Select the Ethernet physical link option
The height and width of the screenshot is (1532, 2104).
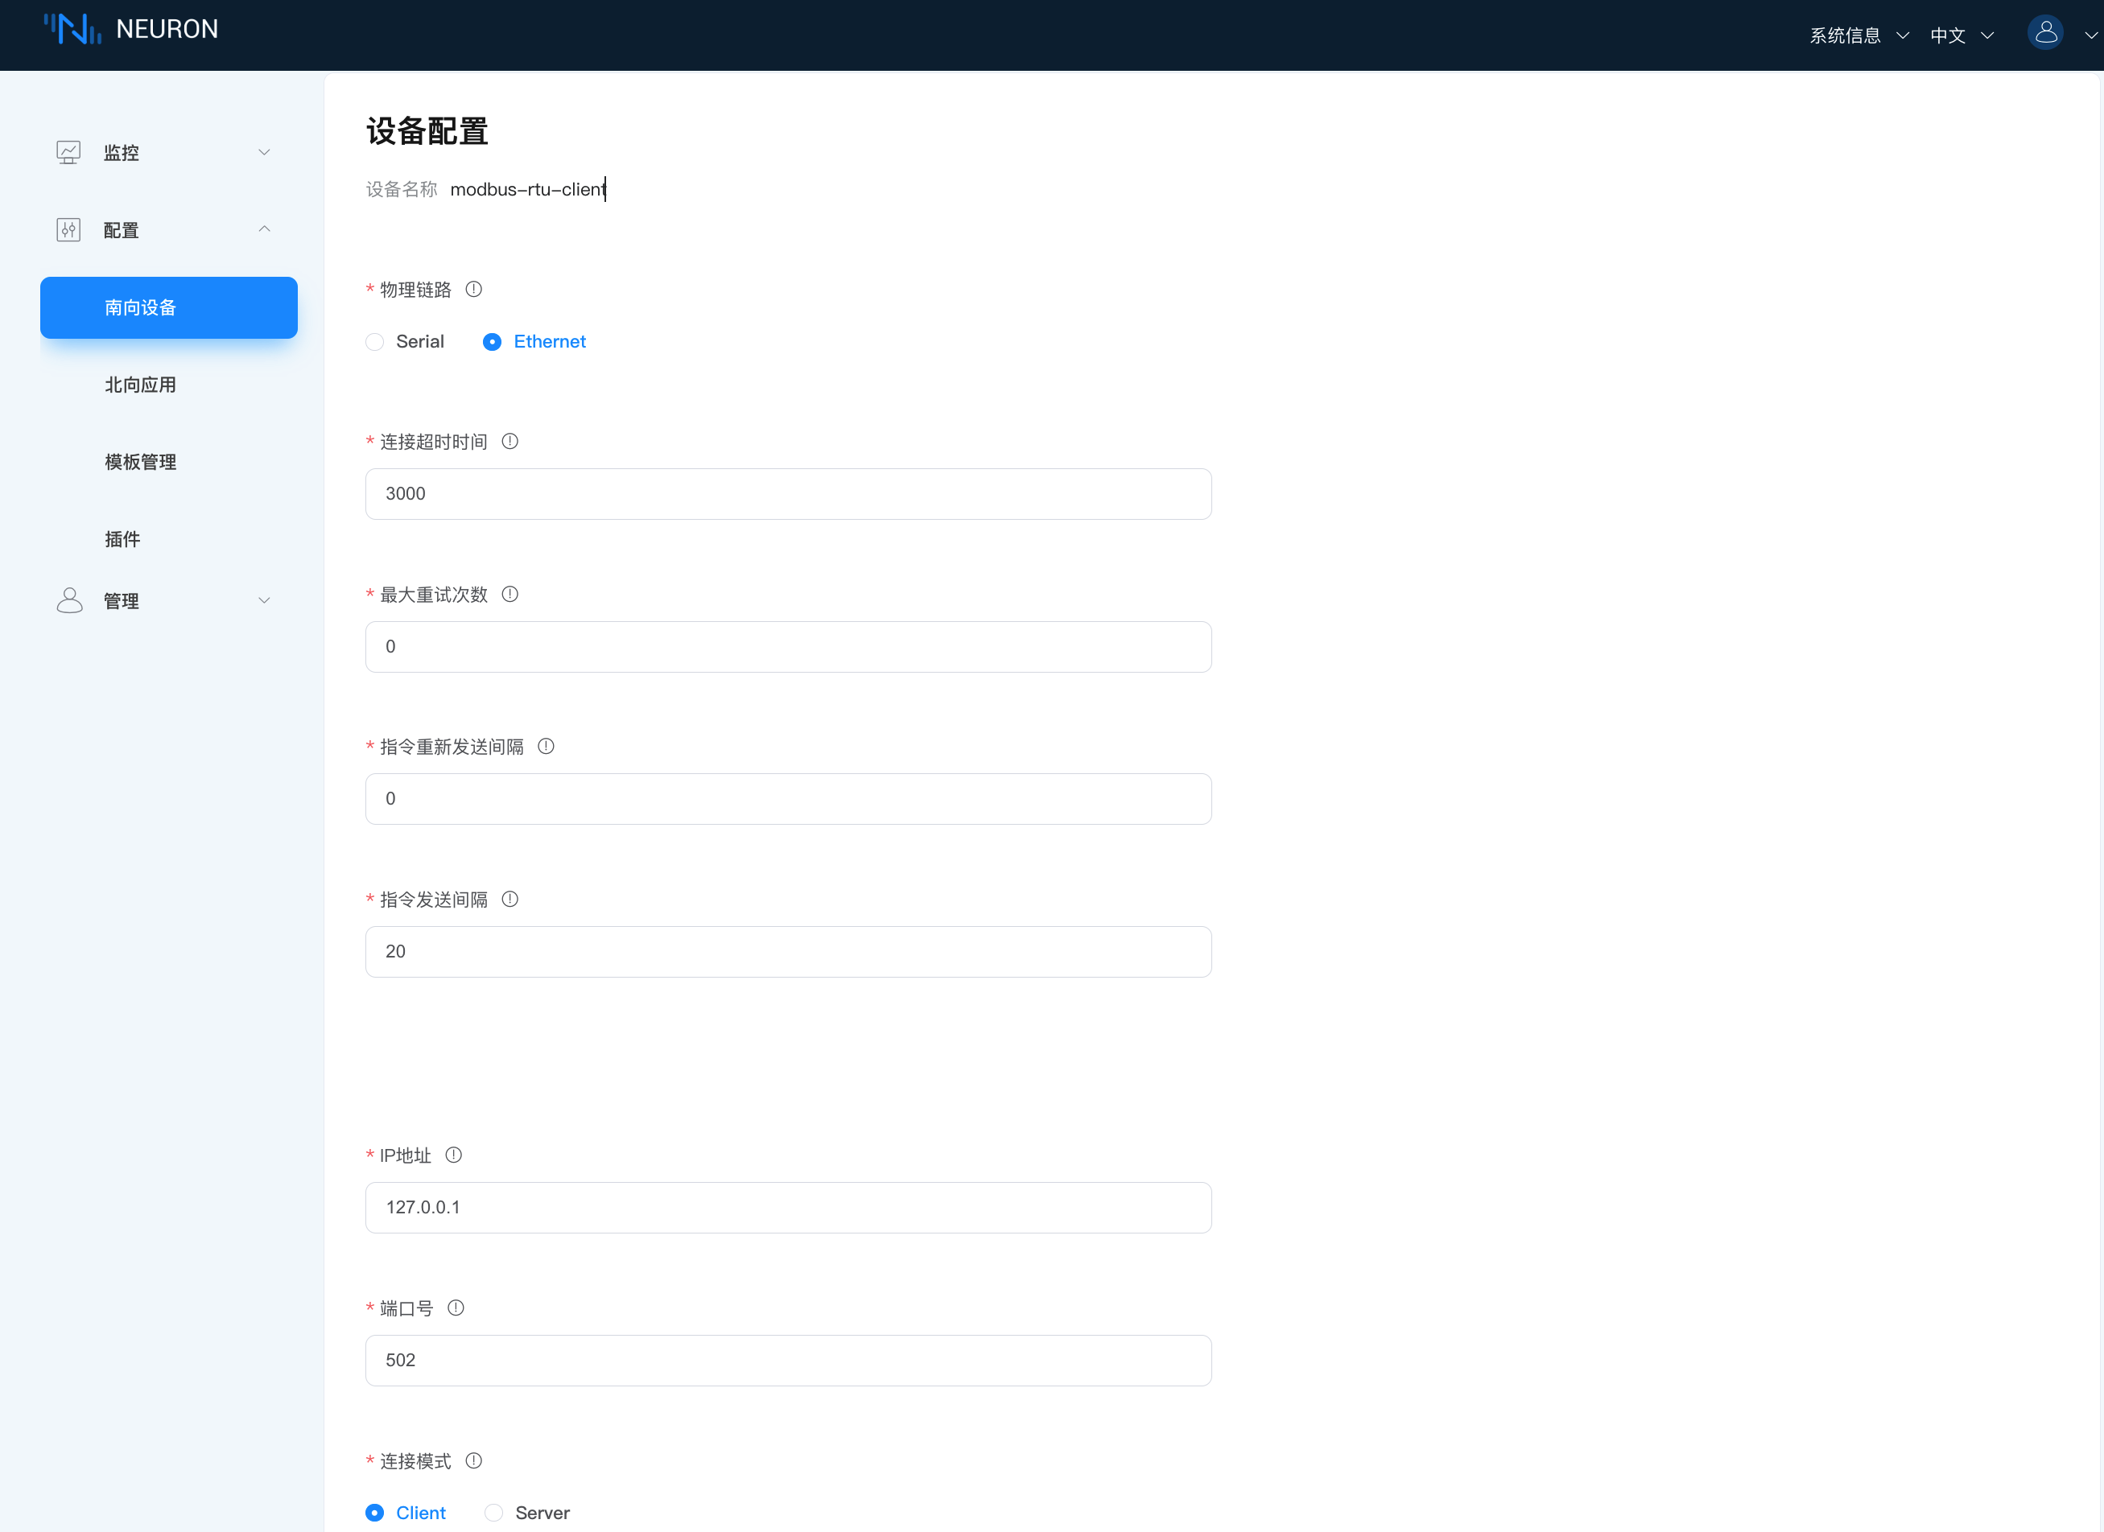pyautogui.click(x=493, y=342)
